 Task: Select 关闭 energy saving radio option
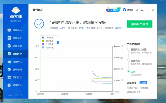pos(129,71)
